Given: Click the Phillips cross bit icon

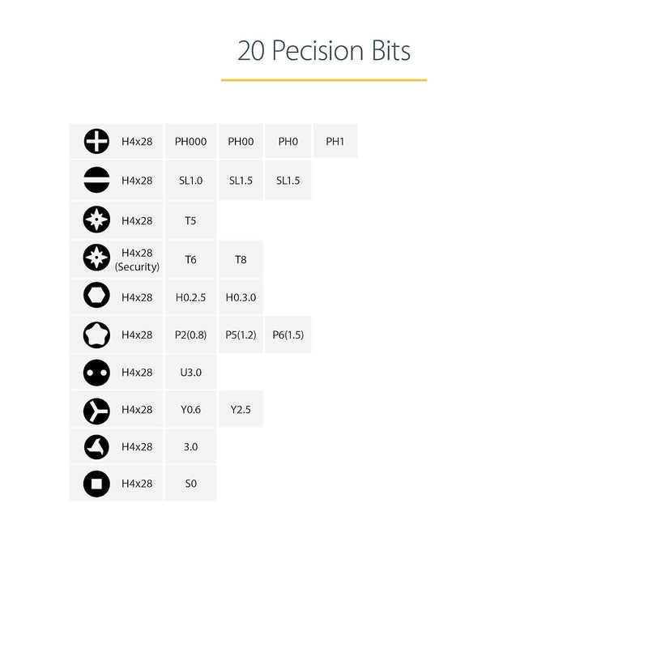Looking at the screenshot, I should [x=96, y=141].
